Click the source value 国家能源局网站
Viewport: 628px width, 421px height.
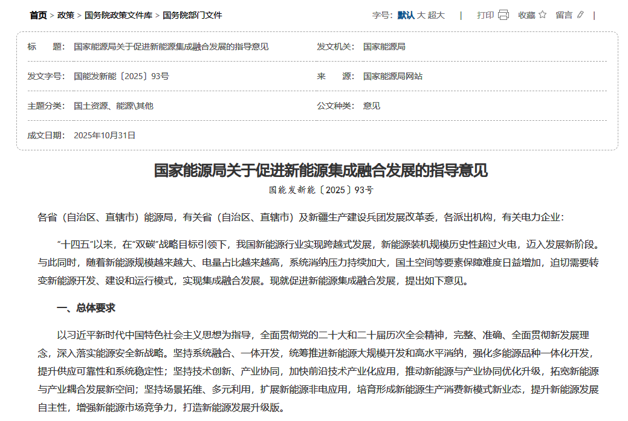click(x=393, y=76)
